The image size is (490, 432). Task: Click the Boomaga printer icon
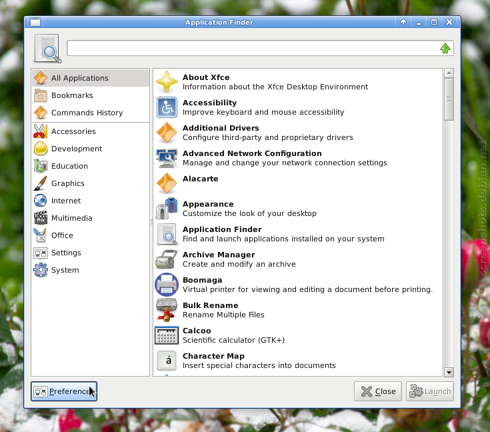coord(167,285)
